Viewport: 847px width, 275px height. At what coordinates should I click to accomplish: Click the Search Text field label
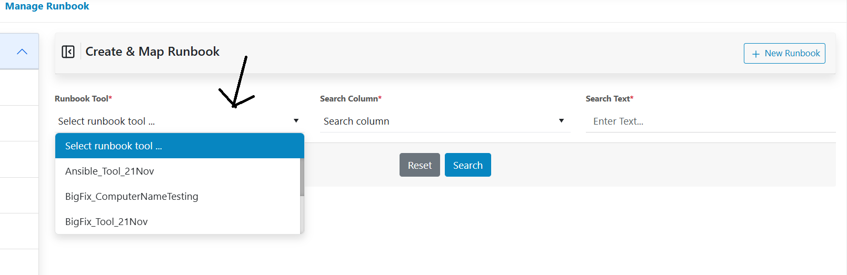609,99
